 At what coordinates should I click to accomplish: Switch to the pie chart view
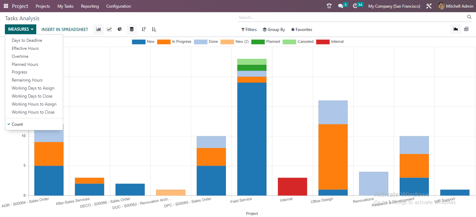tap(120, 29)
